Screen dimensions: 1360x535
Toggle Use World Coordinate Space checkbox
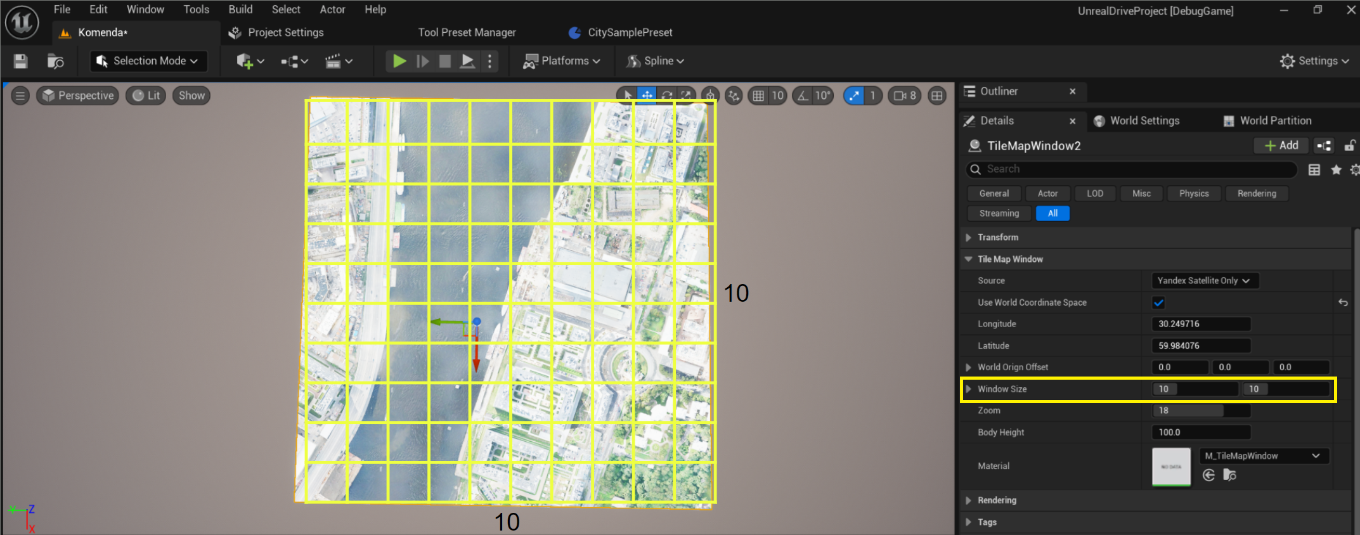pyautogui.click(x=1158, y=302)
